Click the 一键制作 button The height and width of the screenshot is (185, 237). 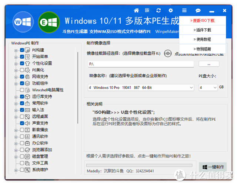click(213, 167)
